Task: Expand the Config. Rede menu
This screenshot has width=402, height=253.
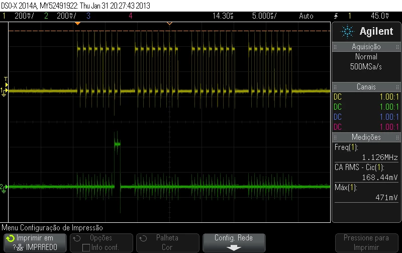Action: (x=234, y=243)
